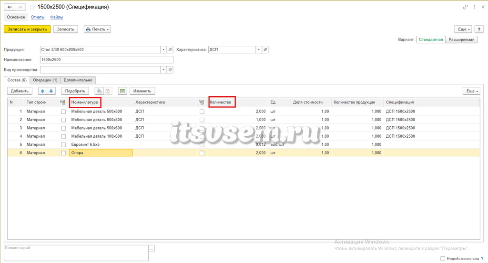Click Добавить to add a row
The image size is (488, 263).
tap(20, 91)
